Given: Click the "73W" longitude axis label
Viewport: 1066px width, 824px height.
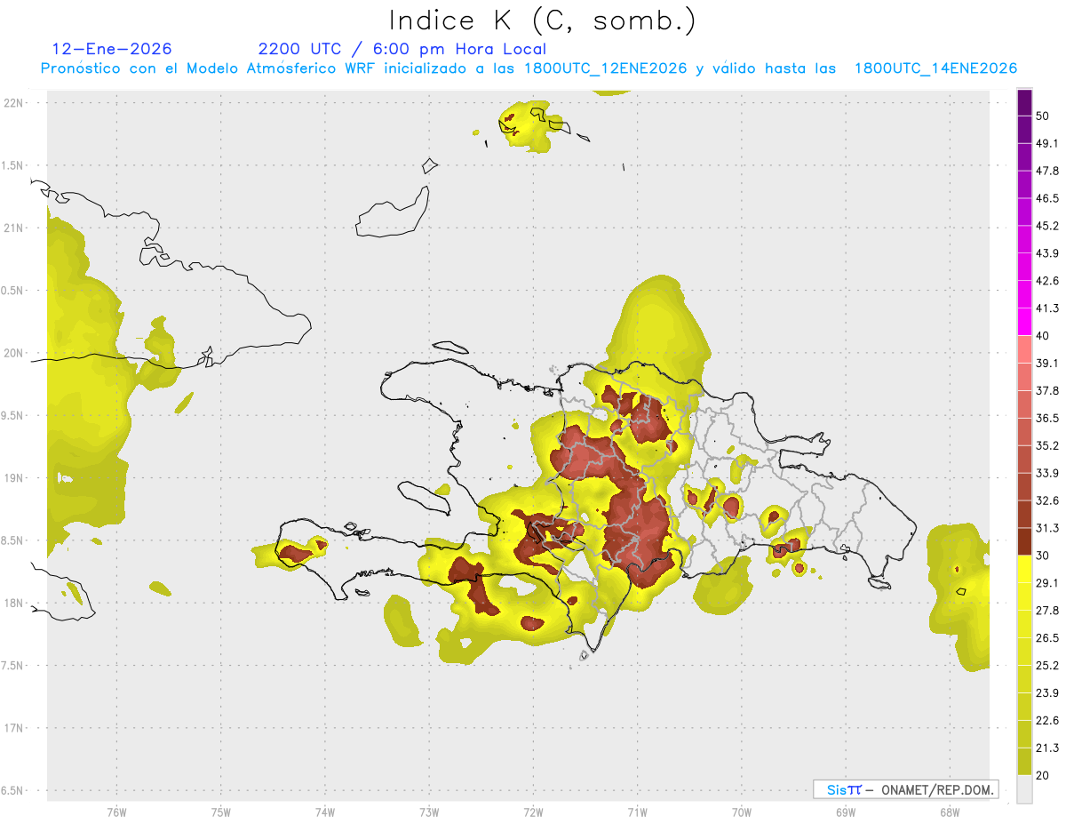Looking at the screenshot, I should [429, 812].
